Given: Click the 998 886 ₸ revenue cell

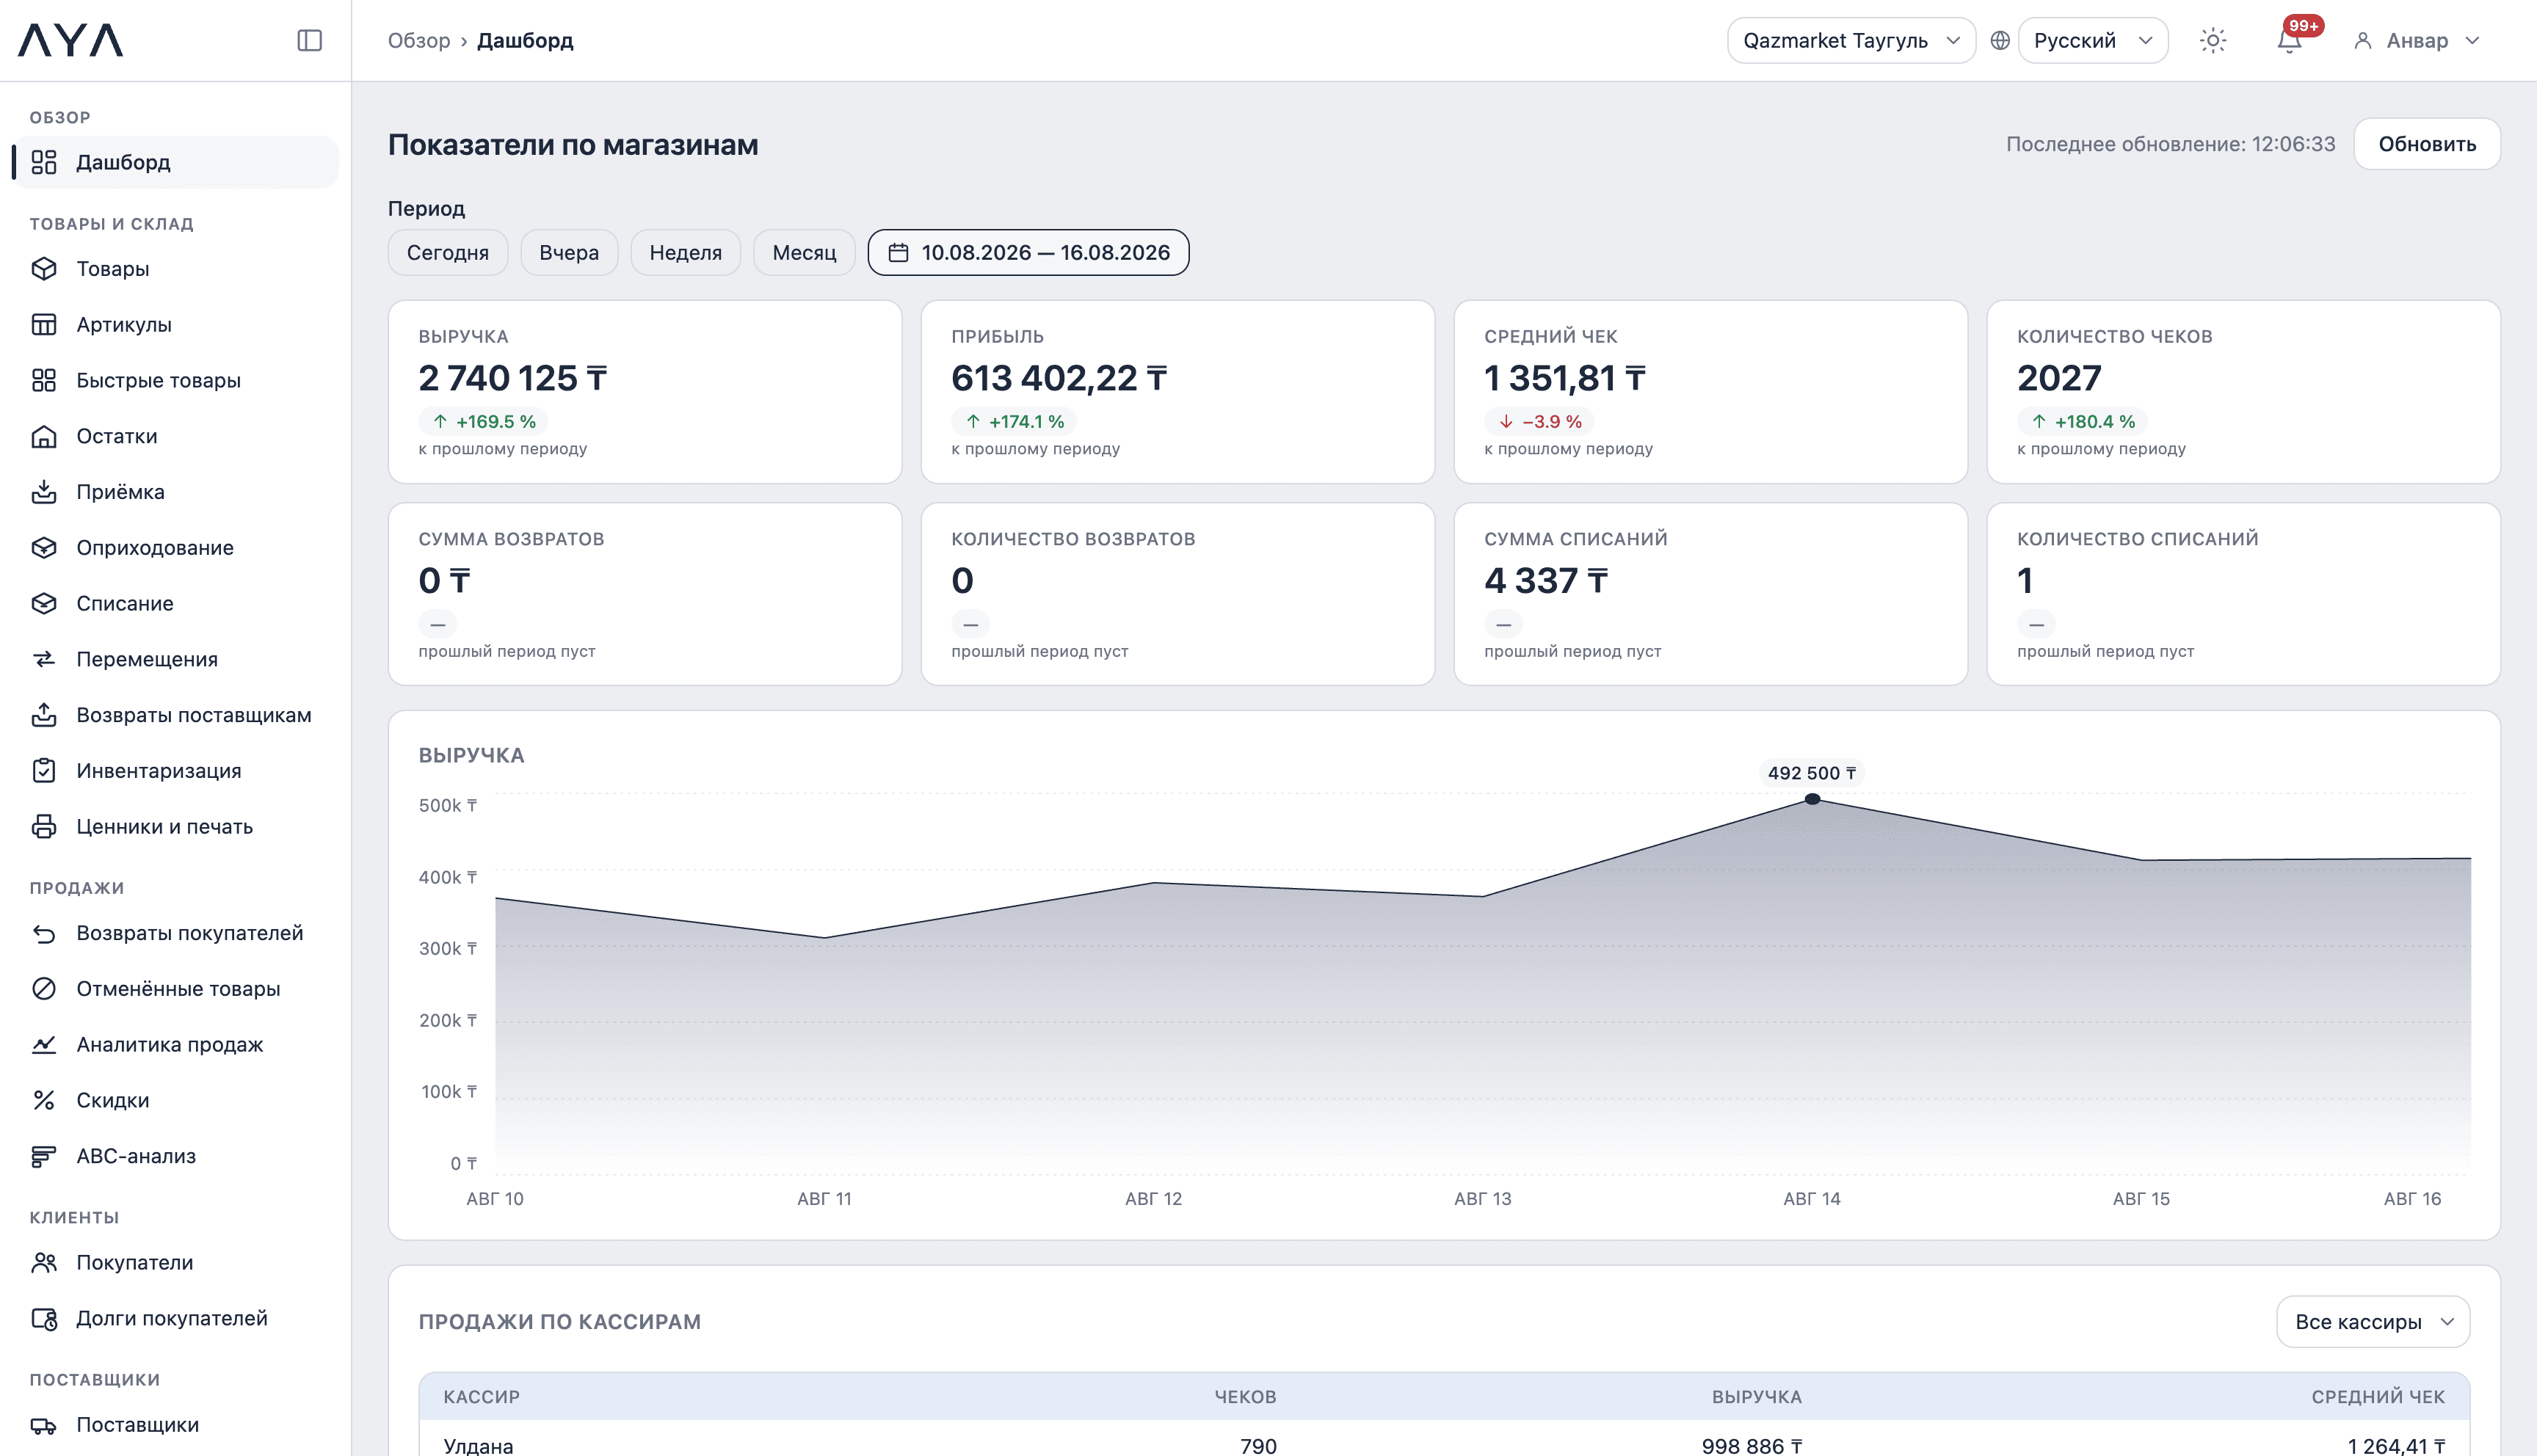Looking at the screenshot, I should [1752, 1446].
